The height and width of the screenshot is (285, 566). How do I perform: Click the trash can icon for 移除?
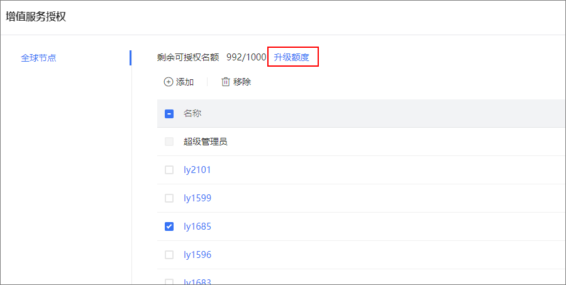pyautogui.click(x=226, y=82)
